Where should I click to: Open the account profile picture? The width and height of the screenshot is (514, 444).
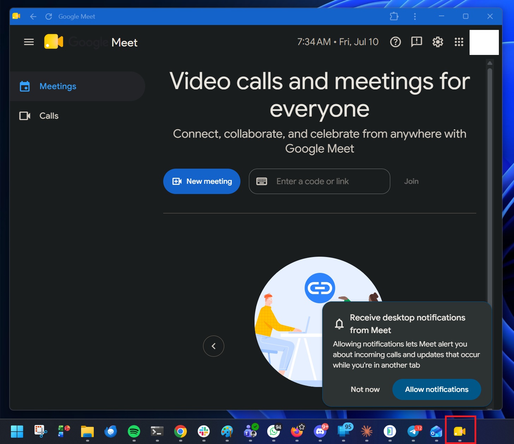pyautogui.click(x=484, y=42)
